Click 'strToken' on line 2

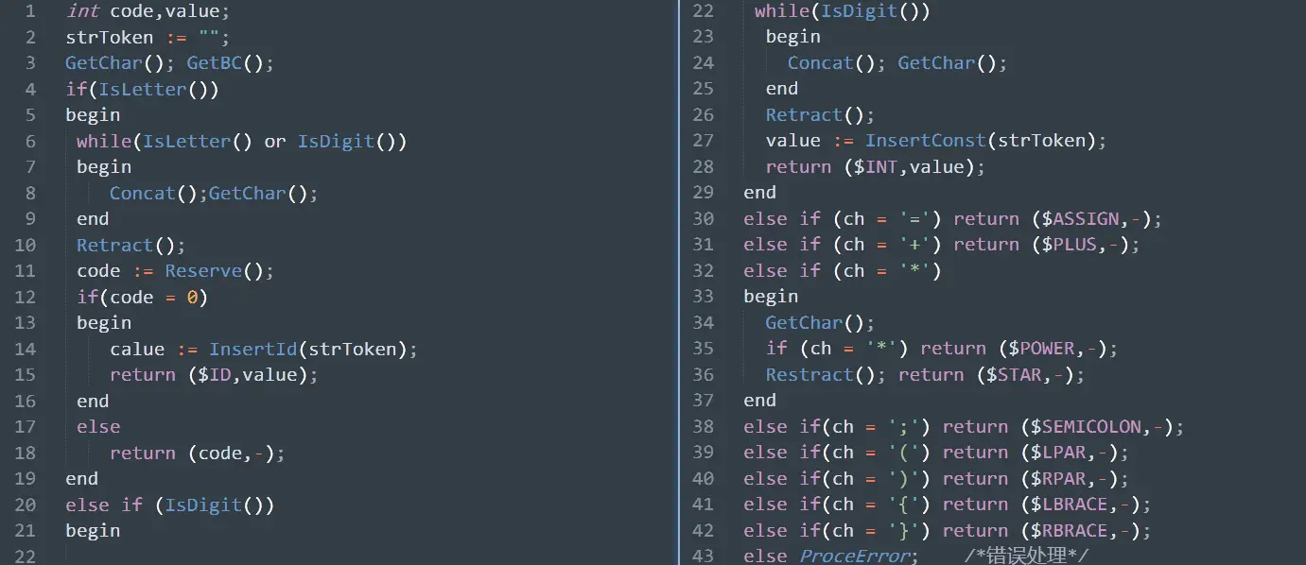(x=110, y=38)
